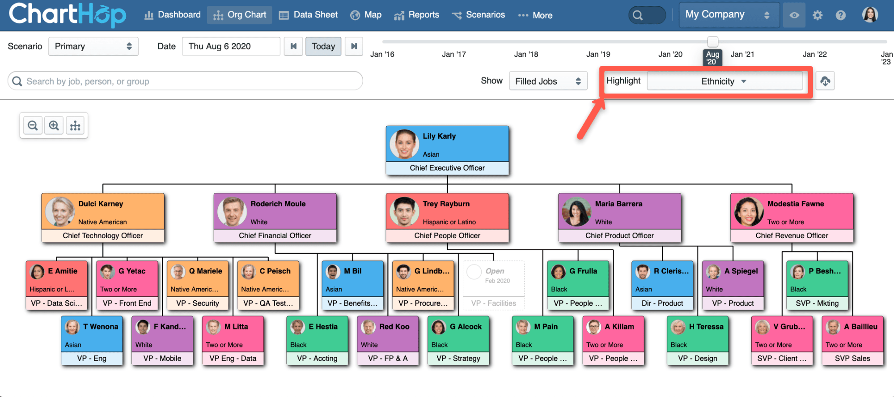Screen dimensions: 894x397
Task: Zoom out the org chart
Action: pyautogui.click(x=33, y=125)
